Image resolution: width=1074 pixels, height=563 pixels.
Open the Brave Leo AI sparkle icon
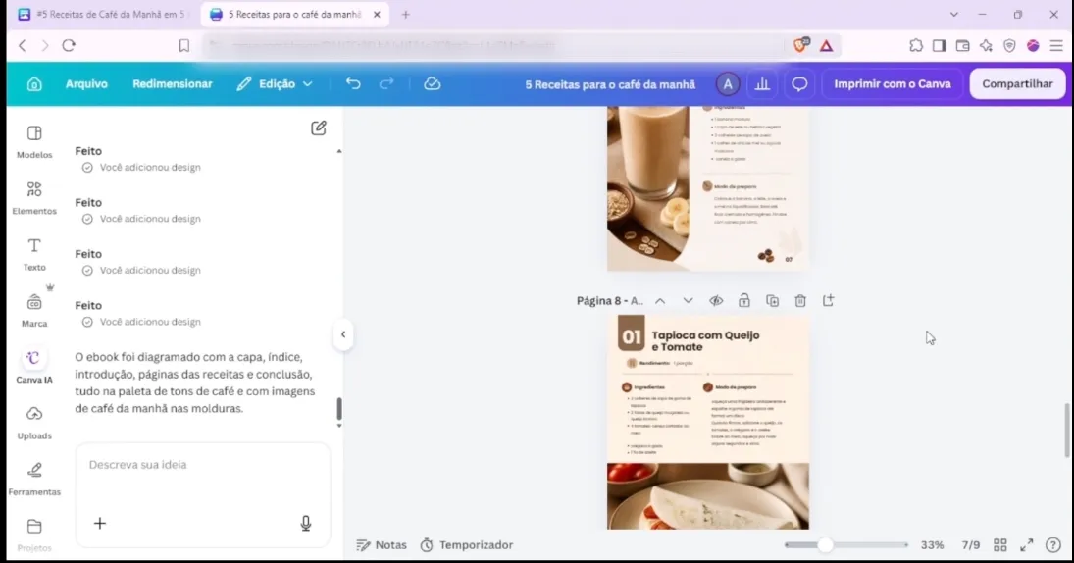click(x=986, y=46)
